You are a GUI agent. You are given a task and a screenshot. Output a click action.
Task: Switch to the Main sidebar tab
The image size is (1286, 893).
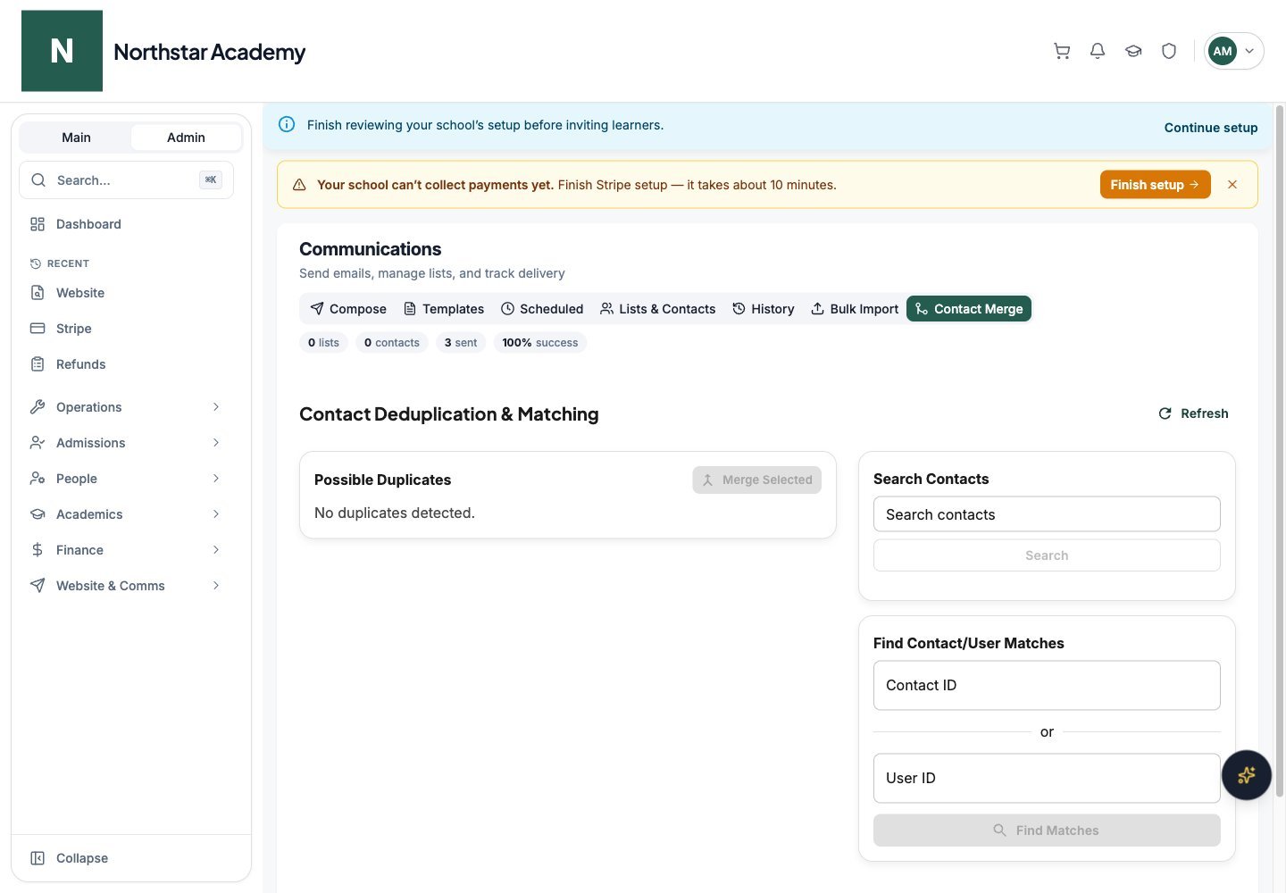[x=76, y=138]
